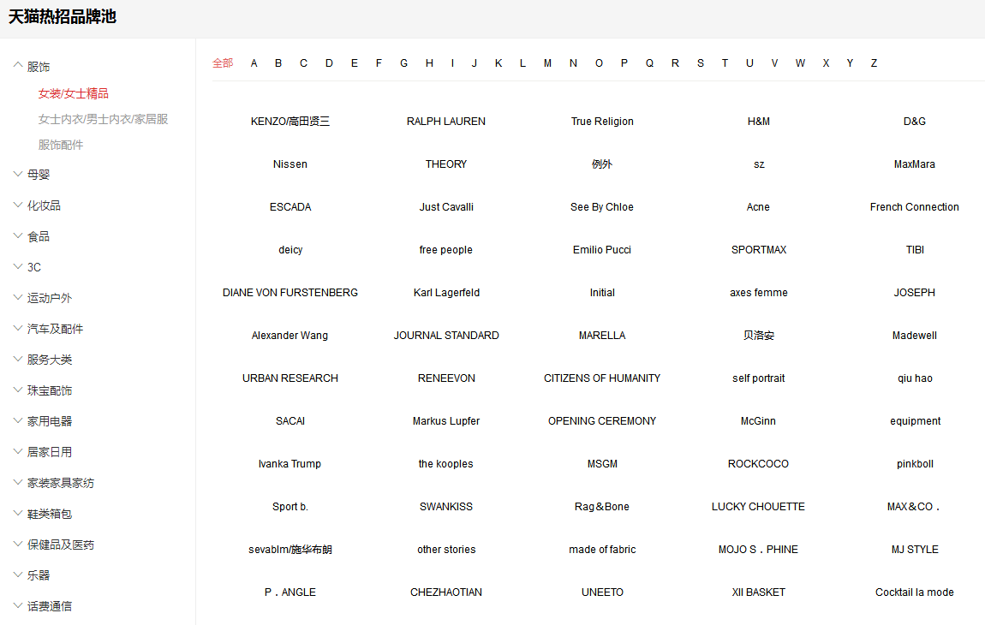The width and height of the screenshot is (985, 625).
Task: Select the 全部 alphabet filter tab
Action: (x=223, y=62)
